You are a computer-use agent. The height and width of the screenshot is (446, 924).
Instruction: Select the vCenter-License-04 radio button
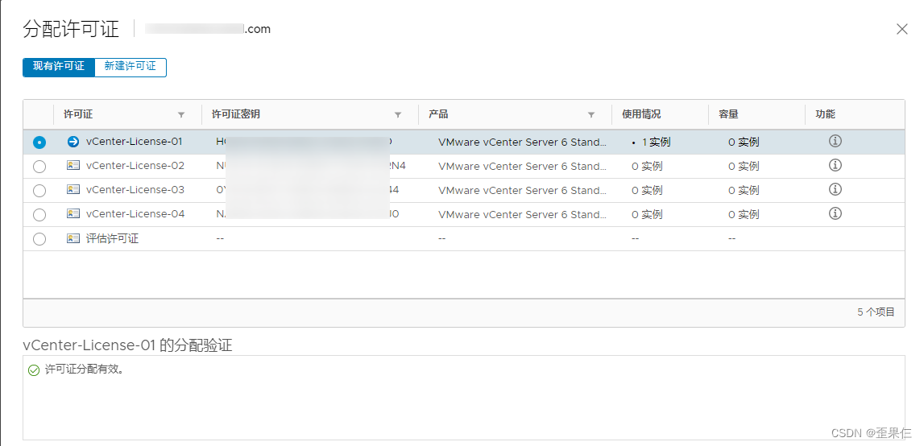[39, 215]
